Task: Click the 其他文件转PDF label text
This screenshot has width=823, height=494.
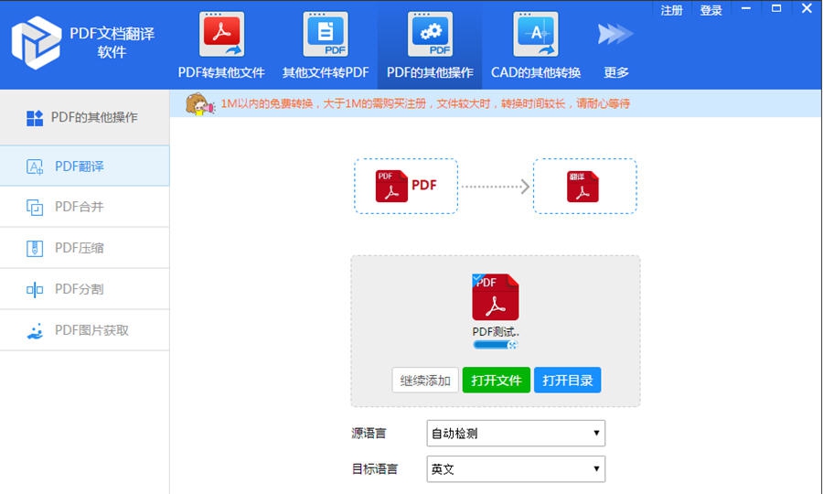Action: (x=326, y=72)
